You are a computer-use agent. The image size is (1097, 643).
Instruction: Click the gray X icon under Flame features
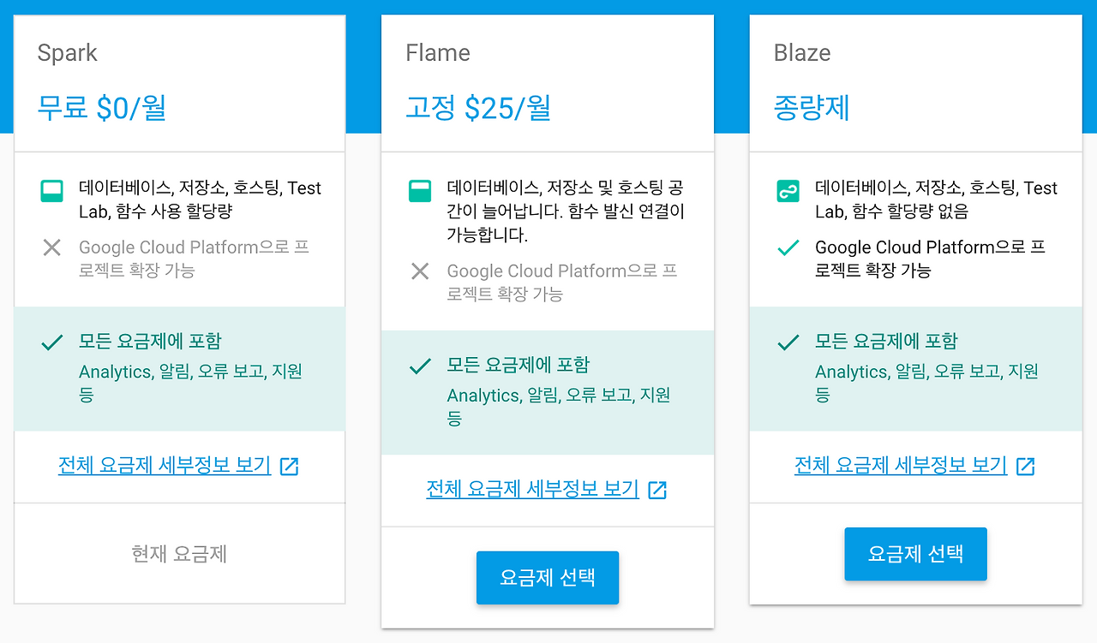pyautogui.click(x=419, y=271)
